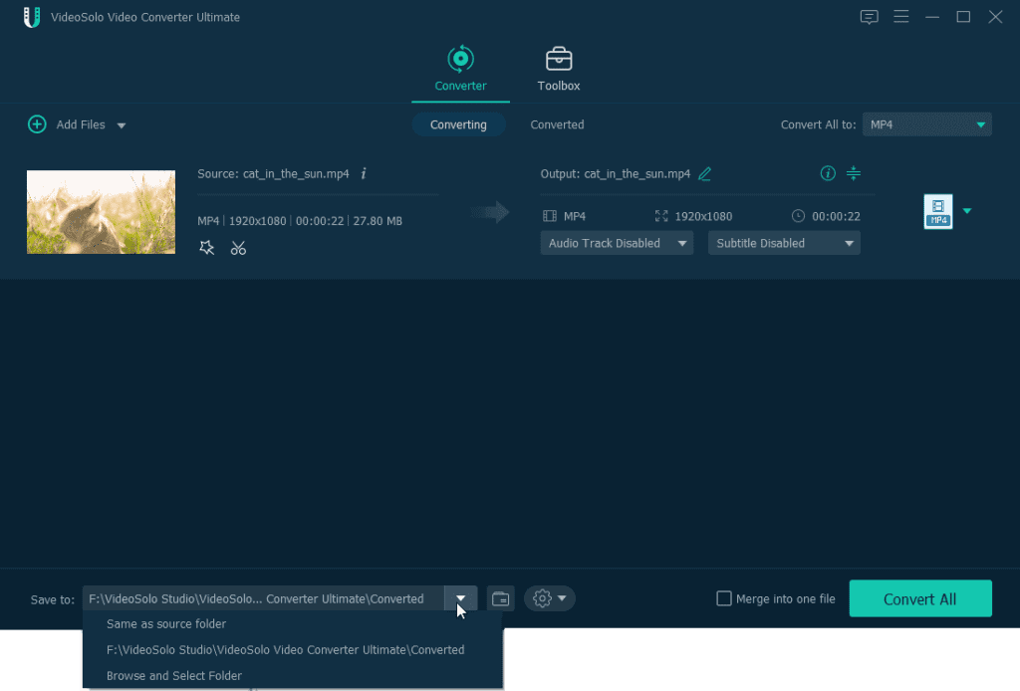
Task: Open the Subtitle Disabled dropdown
Action: pyautogui.click(x=784, y=243)
